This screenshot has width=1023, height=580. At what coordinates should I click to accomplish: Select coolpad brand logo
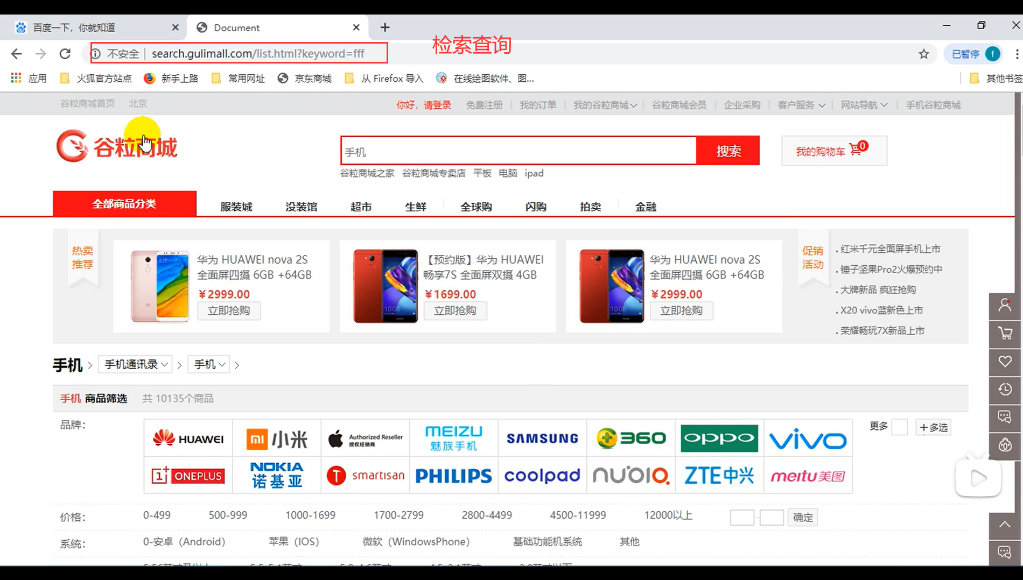coord(542,476)
